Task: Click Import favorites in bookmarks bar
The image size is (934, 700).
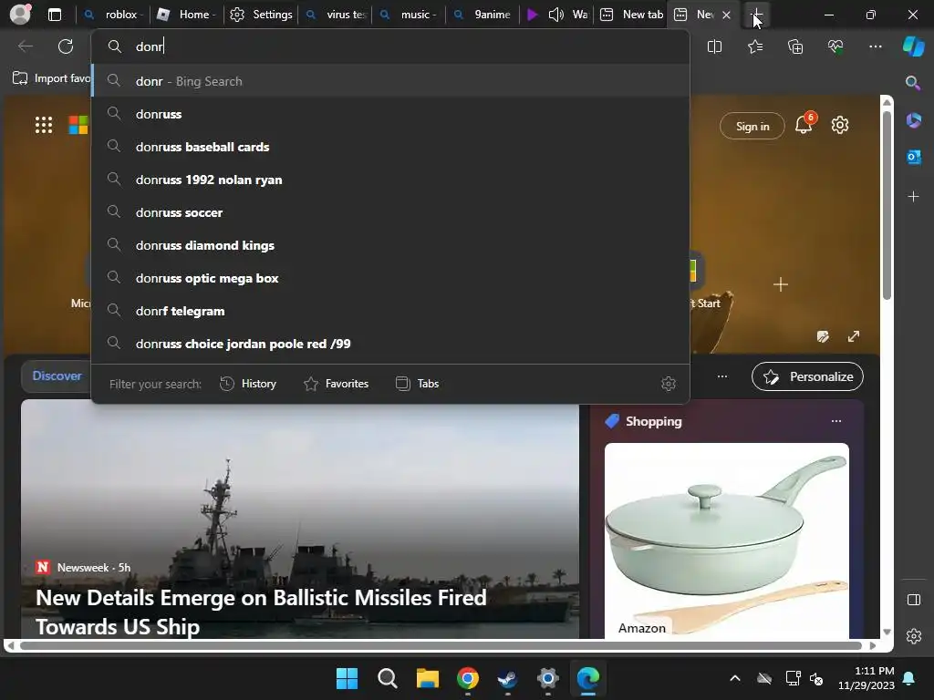Action: 52,78
